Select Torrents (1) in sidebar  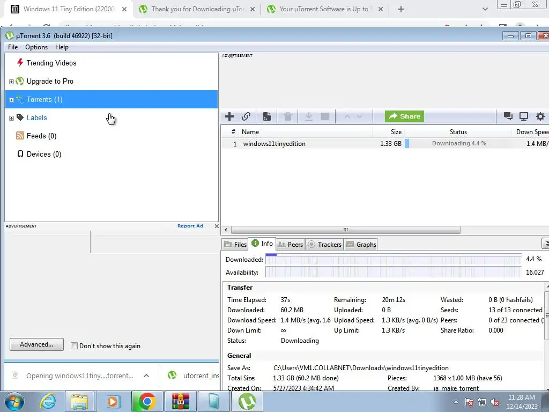tap(112, 99)
